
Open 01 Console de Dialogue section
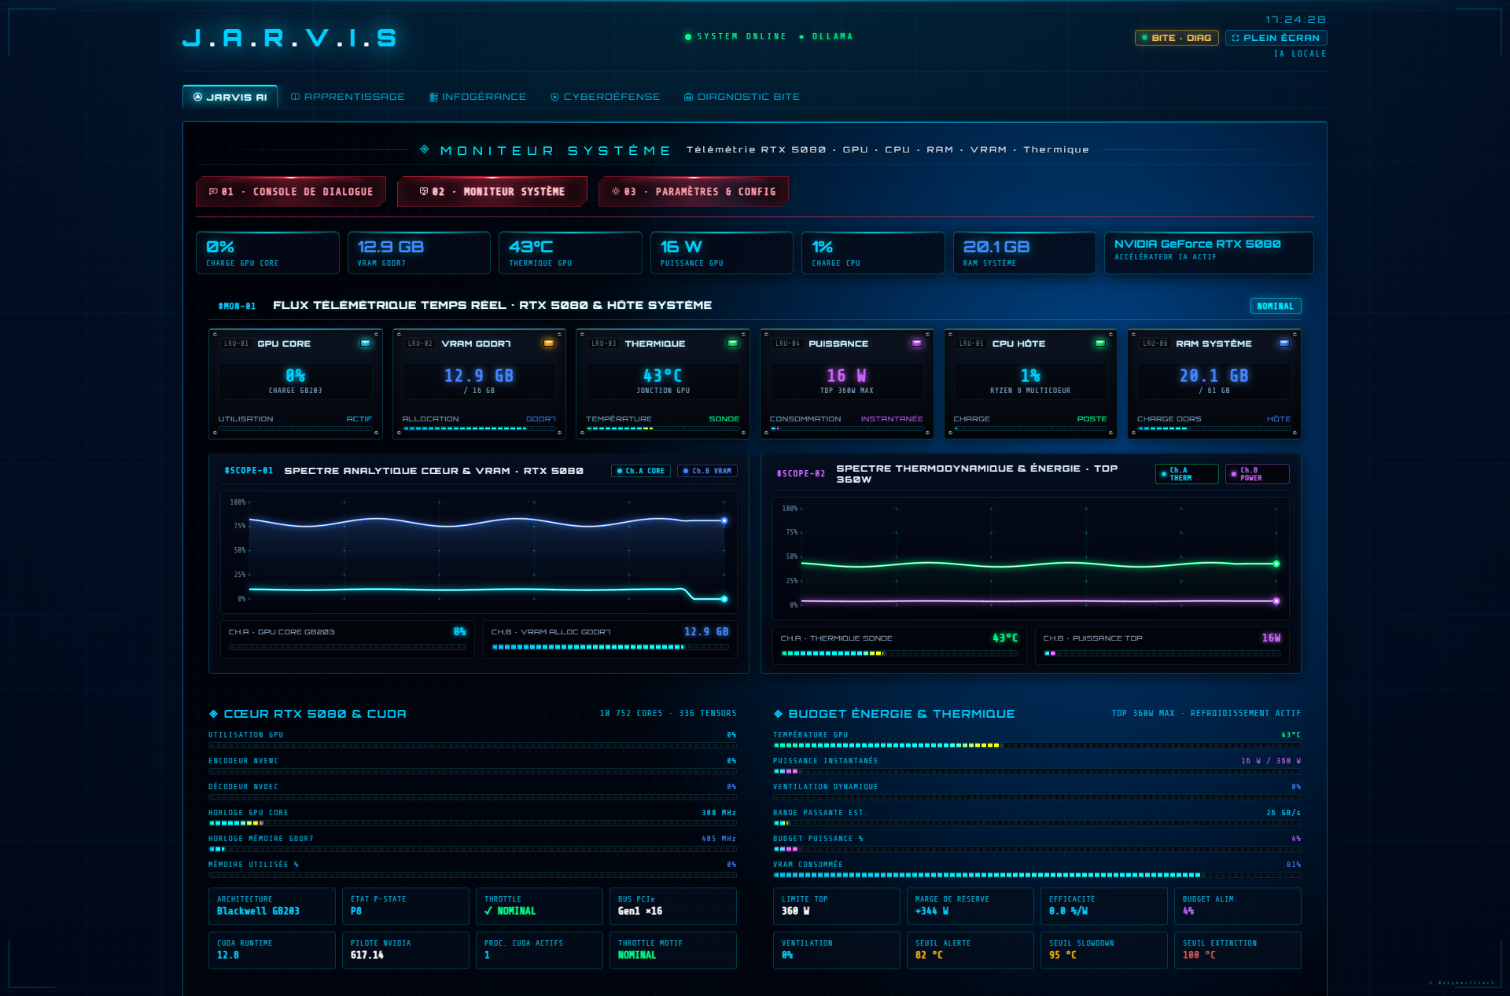tap(290, 192)
